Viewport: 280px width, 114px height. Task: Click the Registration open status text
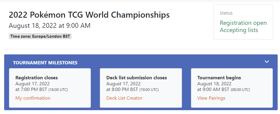point(243,23)
